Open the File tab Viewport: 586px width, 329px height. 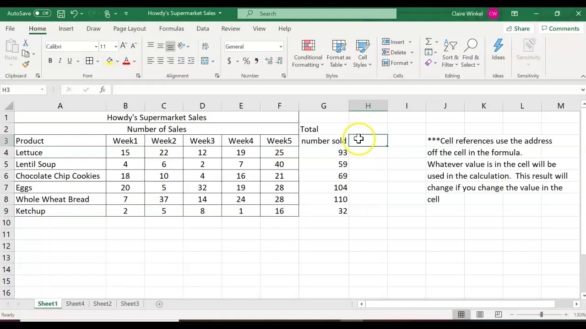click(10, 28)
